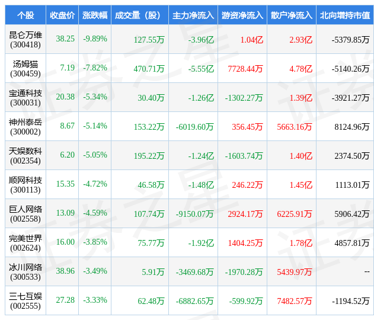Click the 涨跌幅 column header
Screen dimensions: 374x320
(95, 15)
